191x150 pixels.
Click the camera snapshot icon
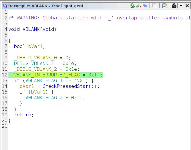pos(174,6)
